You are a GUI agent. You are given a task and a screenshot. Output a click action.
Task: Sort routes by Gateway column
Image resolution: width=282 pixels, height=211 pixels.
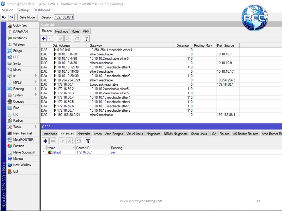(132, 46)
